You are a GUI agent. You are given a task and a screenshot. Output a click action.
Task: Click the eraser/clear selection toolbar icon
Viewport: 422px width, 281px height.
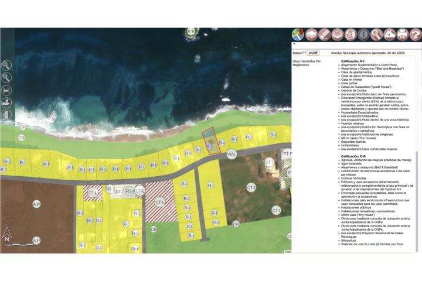pyautogui.click(x=324, y=35)
